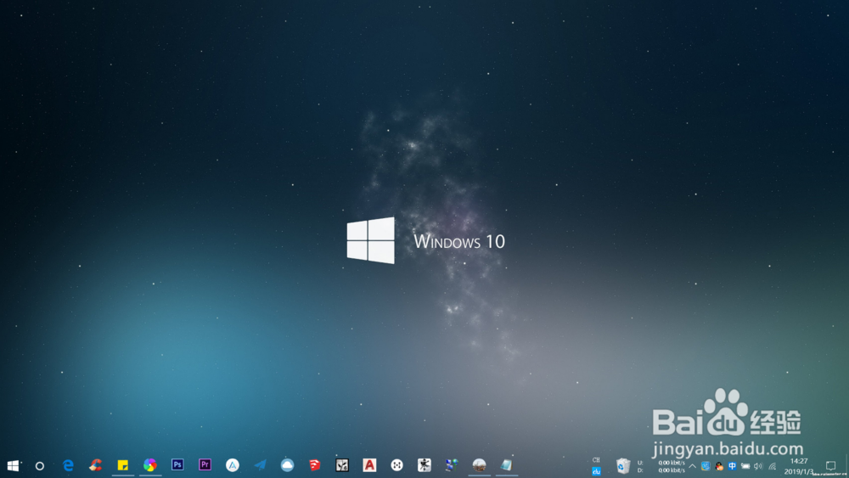Launch Adobe Photoshop from taskbar
The width and height of the screenshot is (849, 478).
pos(177,465)
